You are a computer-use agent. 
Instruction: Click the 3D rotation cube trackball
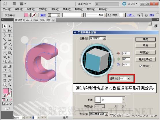97,60
